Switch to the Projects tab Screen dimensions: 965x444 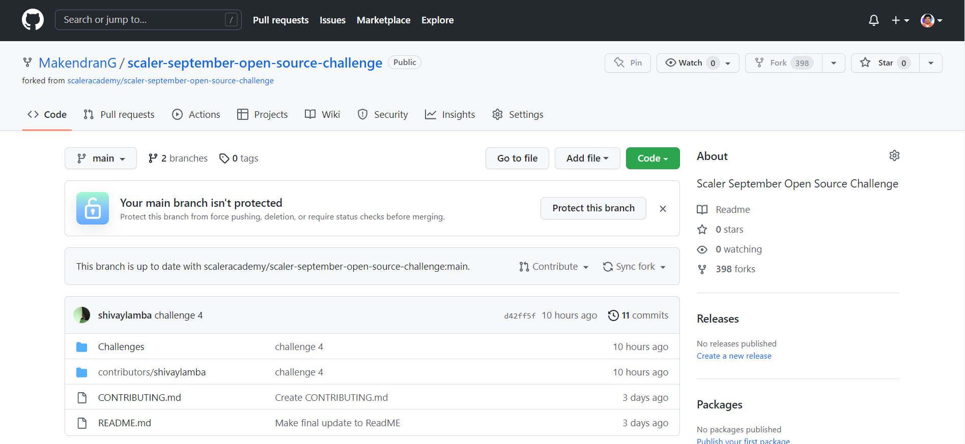(263, 114)
